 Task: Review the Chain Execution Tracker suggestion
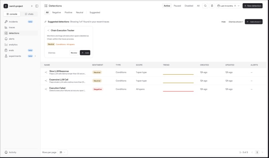(74, 53)
